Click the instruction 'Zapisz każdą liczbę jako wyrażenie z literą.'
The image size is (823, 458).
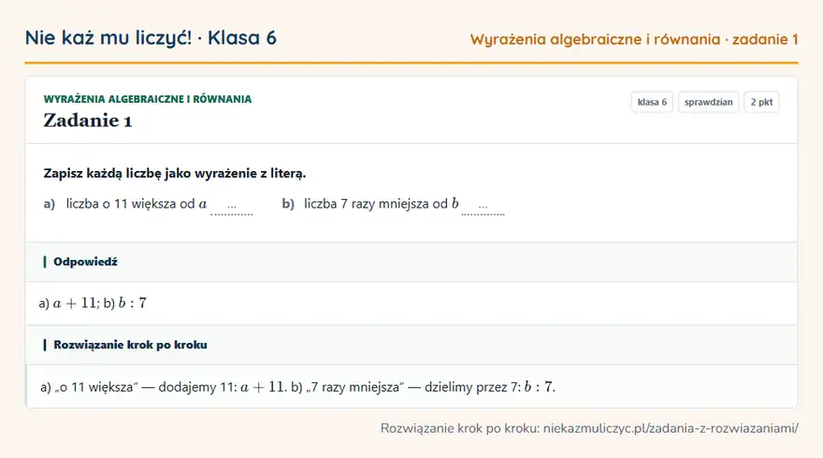(175, 174)
